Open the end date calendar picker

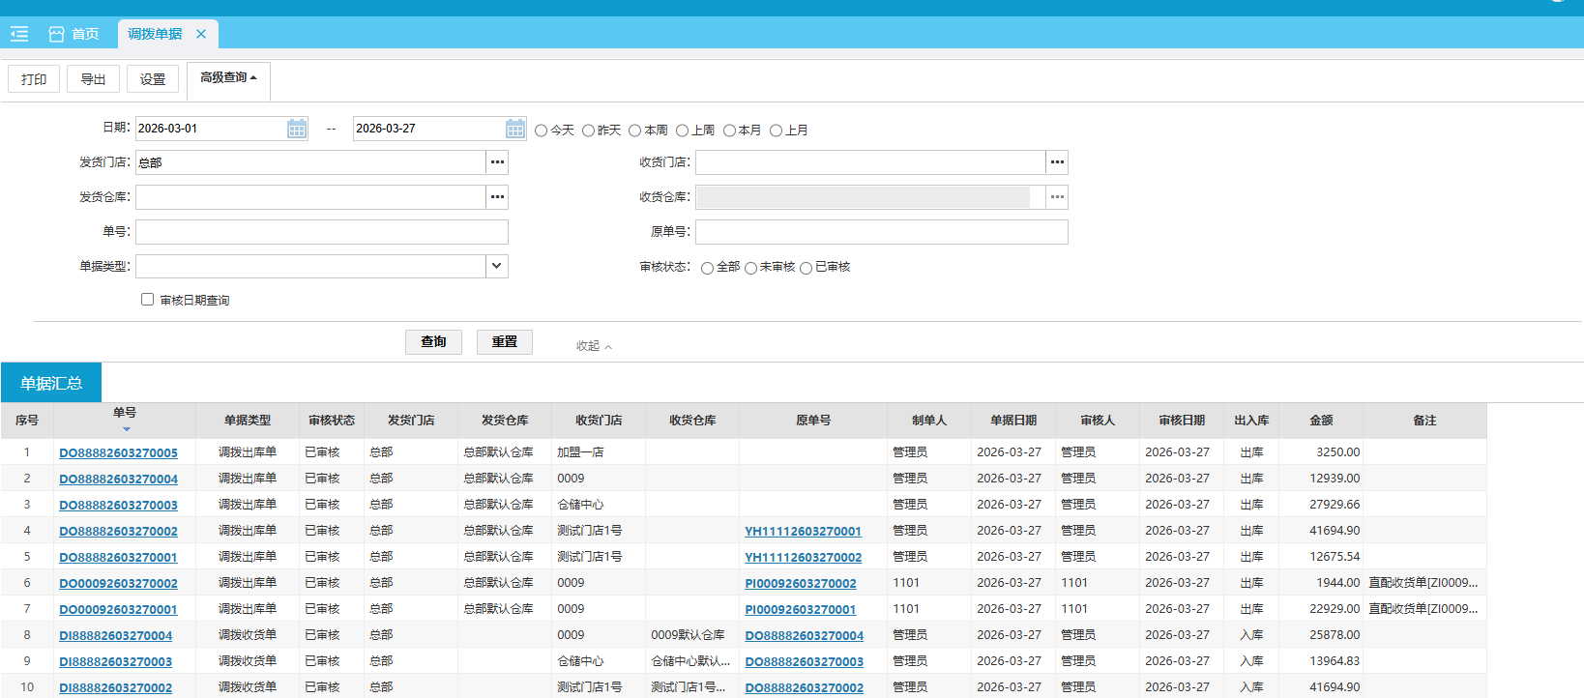pos(514,129)
